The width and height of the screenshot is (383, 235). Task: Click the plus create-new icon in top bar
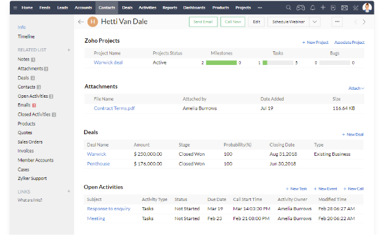pyautogui.click(x=323, y=7)
